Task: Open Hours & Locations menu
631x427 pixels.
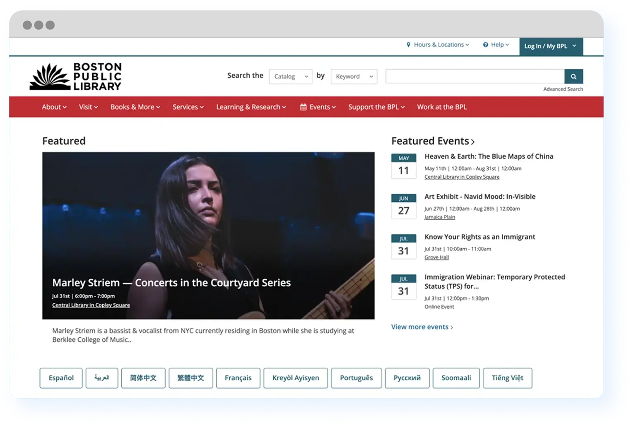Action: pyautogui.click(x=438, y=45)
